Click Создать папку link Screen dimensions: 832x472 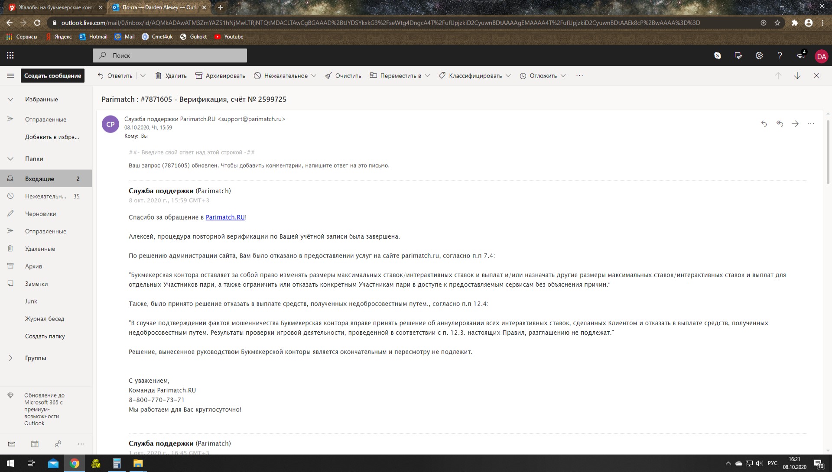[x=45, y=336]
